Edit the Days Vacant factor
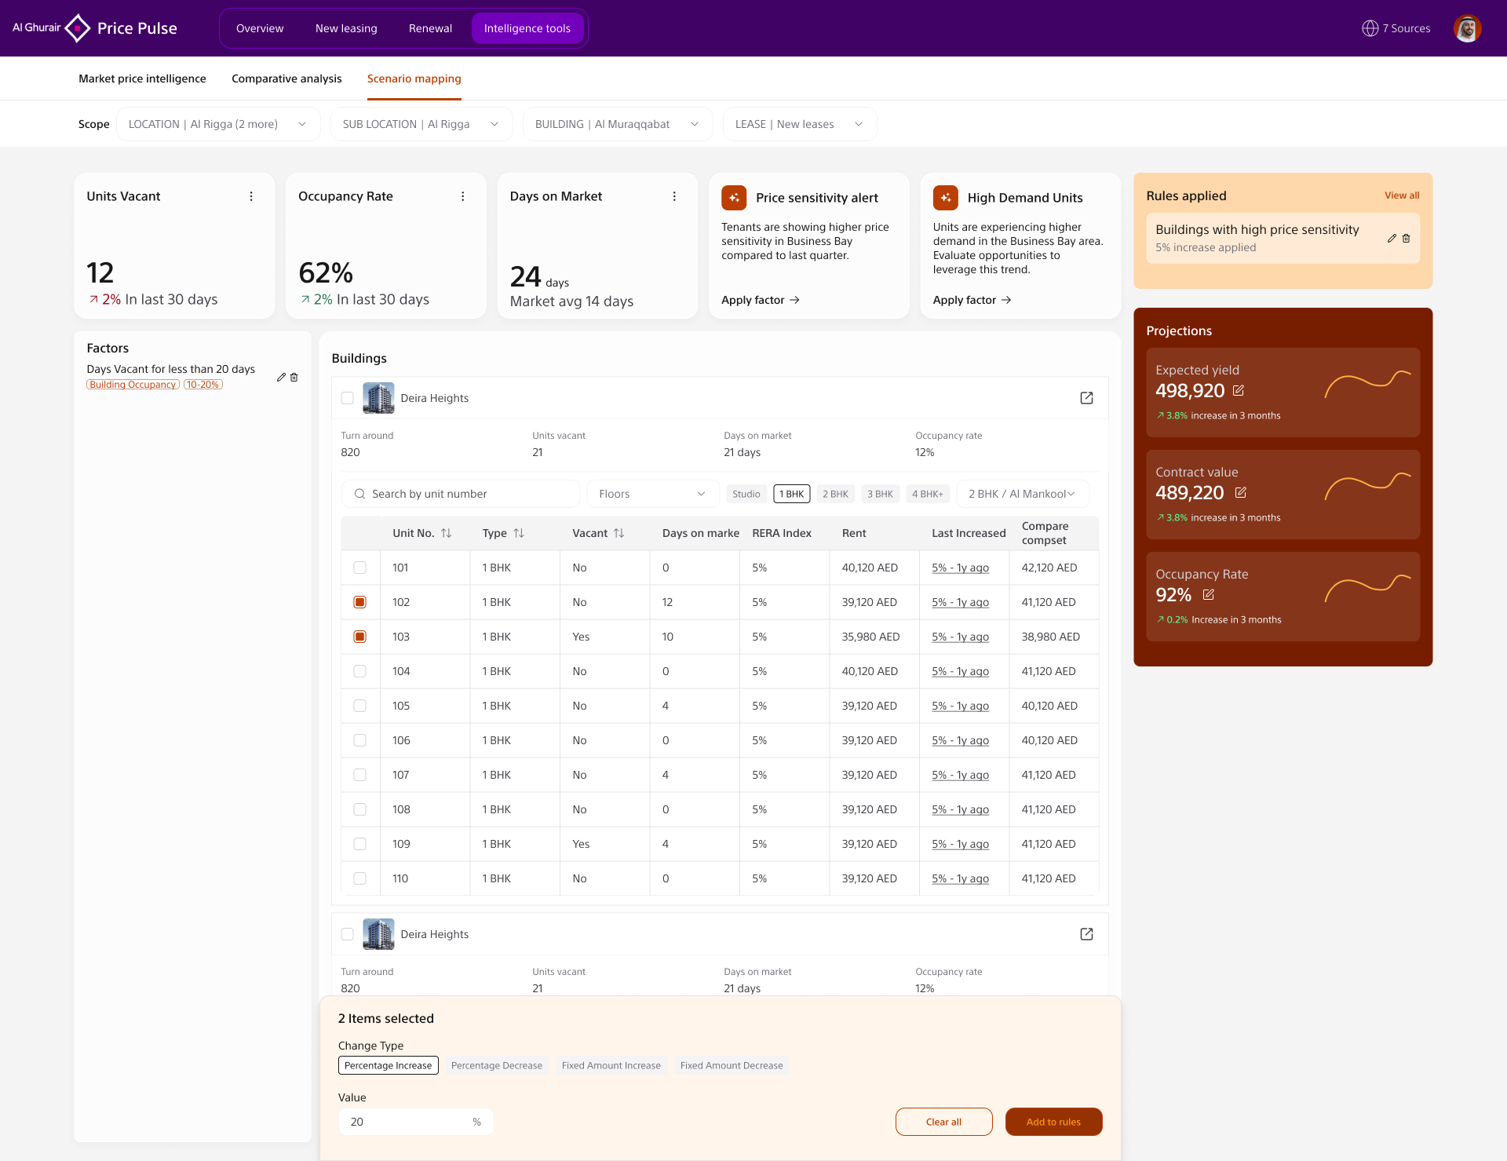 click(281, 377)
